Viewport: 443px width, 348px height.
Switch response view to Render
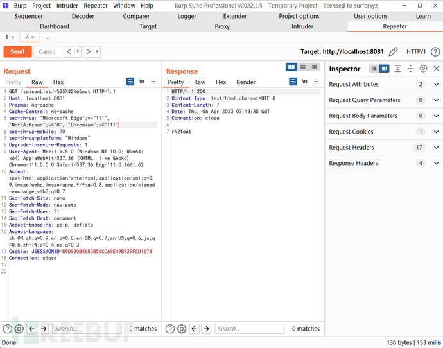246,82
